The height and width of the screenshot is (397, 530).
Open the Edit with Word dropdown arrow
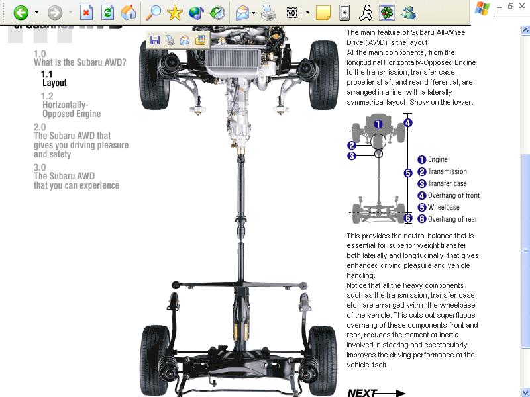(307, 13)
